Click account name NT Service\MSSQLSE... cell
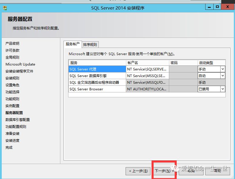 [148, 76]
